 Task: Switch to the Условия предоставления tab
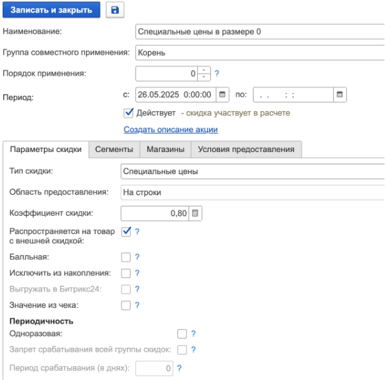click(246, 149)
